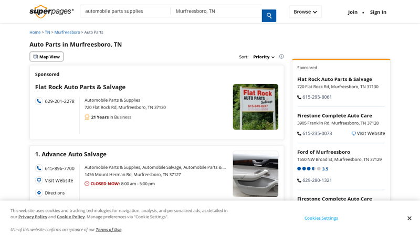The width and height of the screenshot is (420, 236).
Task: Click the blue search magnifier button
Action: click(269, 16)
